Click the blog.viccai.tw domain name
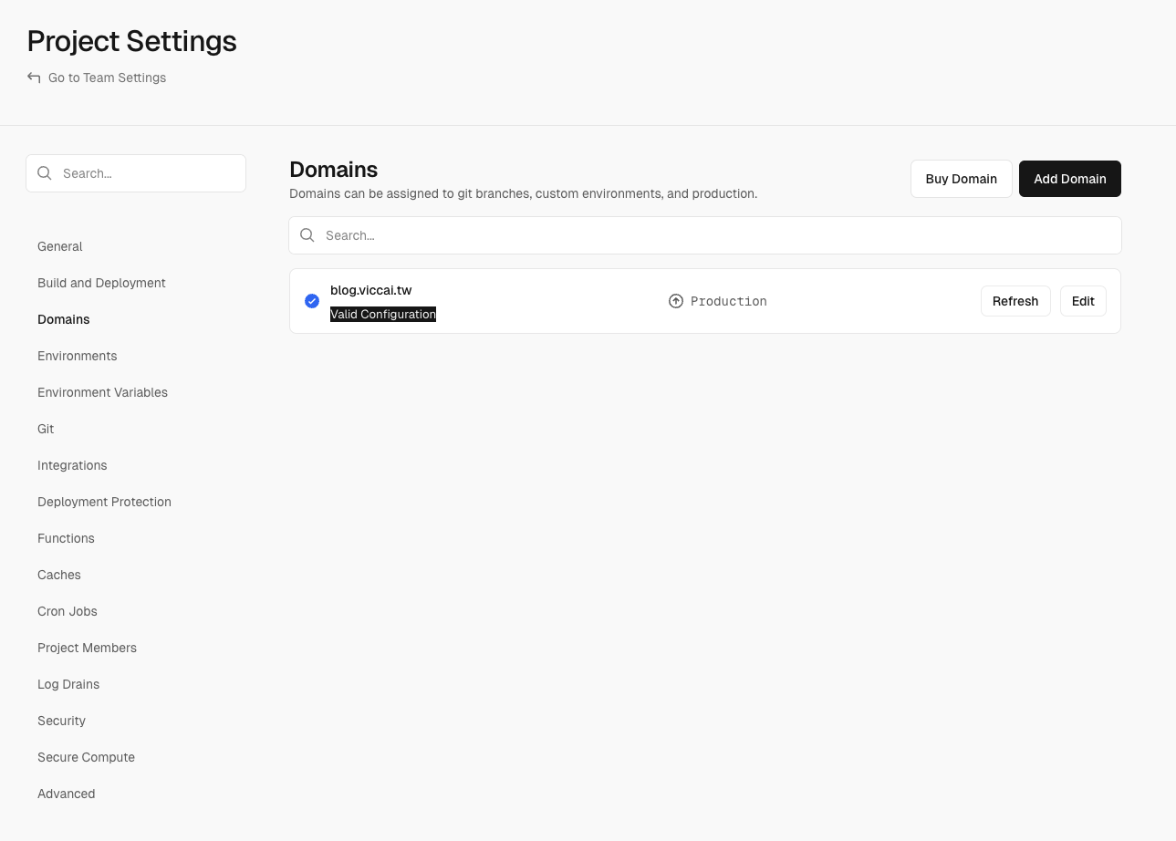 tap(370, 290)
